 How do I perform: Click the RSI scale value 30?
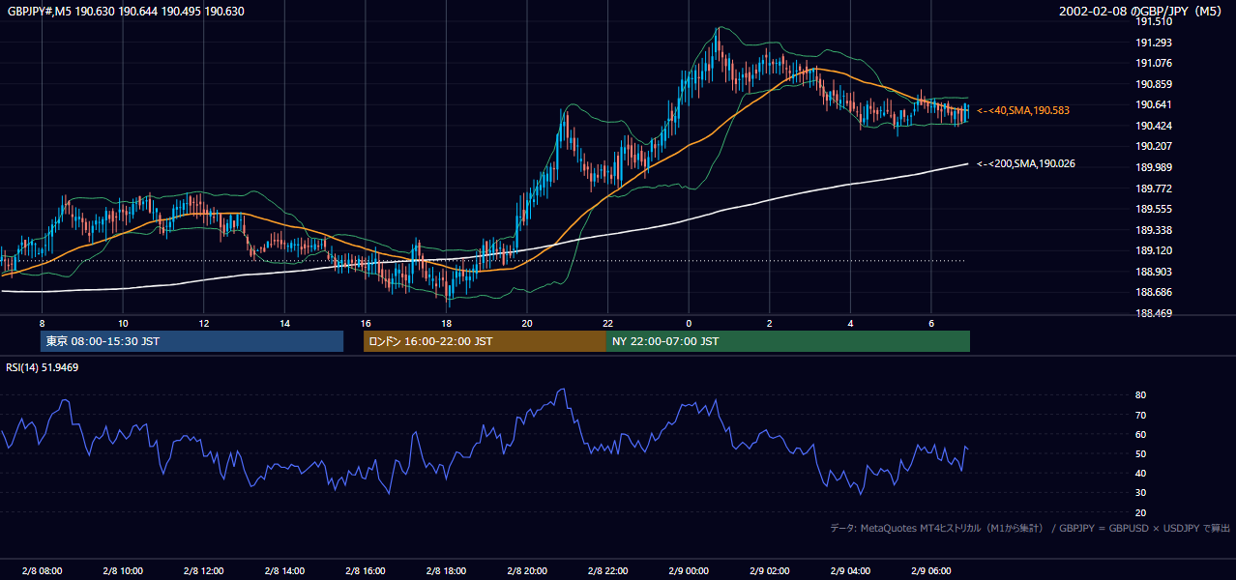pos(1141,493)
